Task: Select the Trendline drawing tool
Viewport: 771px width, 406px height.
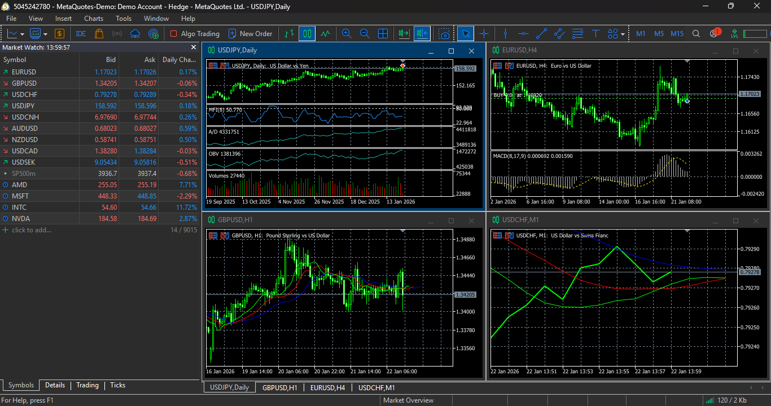Action: coord(541,33)
